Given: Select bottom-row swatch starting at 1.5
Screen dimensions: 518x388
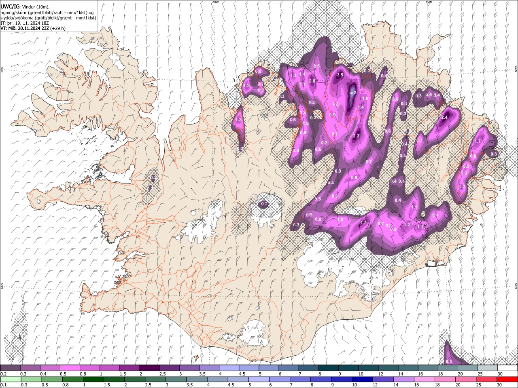Looking at the screenshot, I should pos(114,379).
